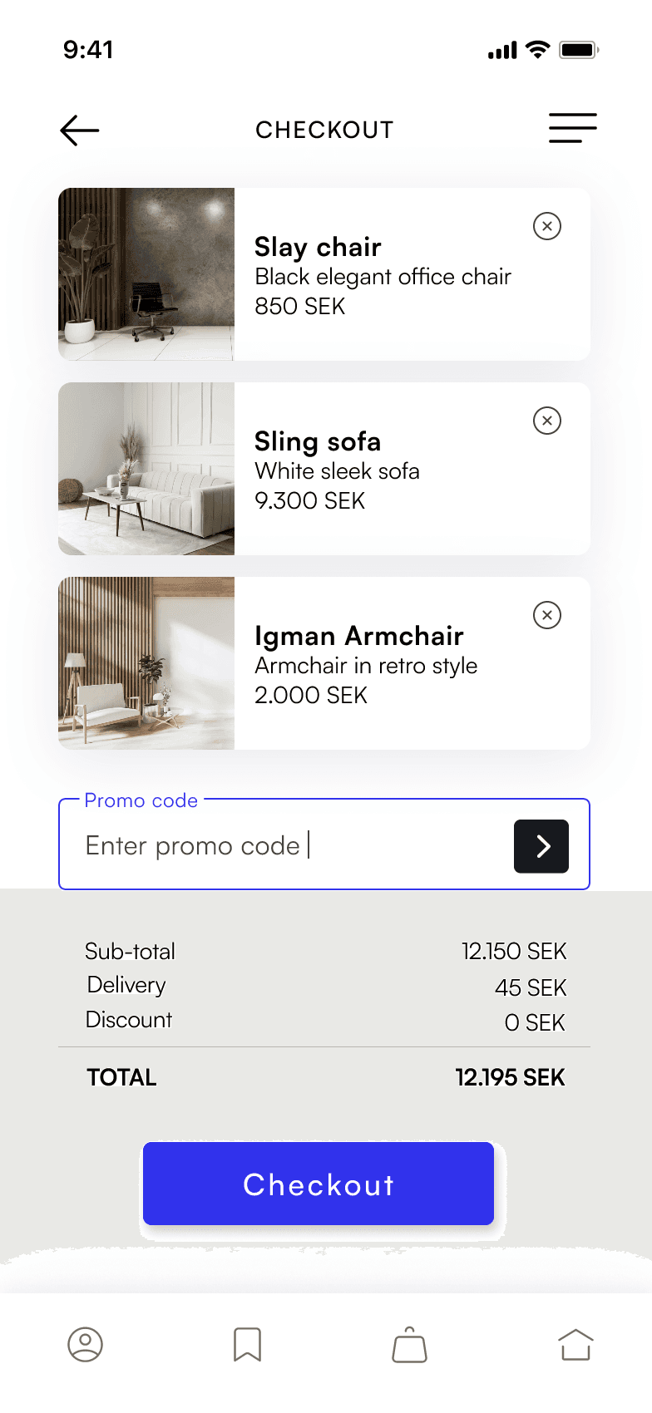Open the Sling sofa product photo
Image resolution: width=652 pixels, height=1413 pixels.
[x=146, y=469]
